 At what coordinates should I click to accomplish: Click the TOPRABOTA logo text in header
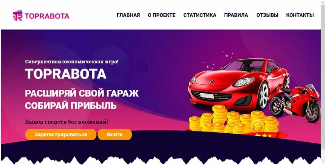47,16
